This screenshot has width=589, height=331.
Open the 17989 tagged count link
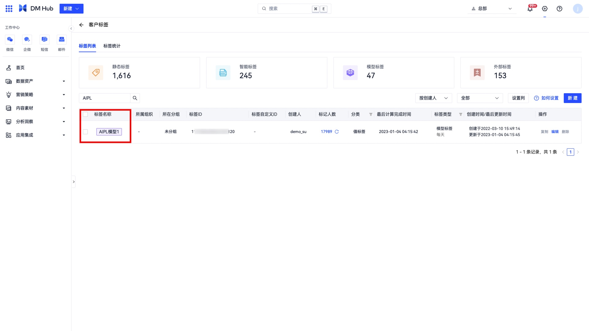(326, 132)
